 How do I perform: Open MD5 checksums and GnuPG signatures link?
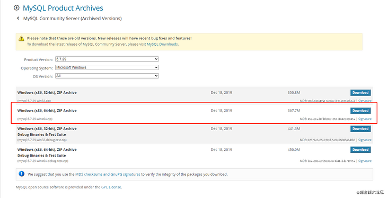tap(108, 174)
